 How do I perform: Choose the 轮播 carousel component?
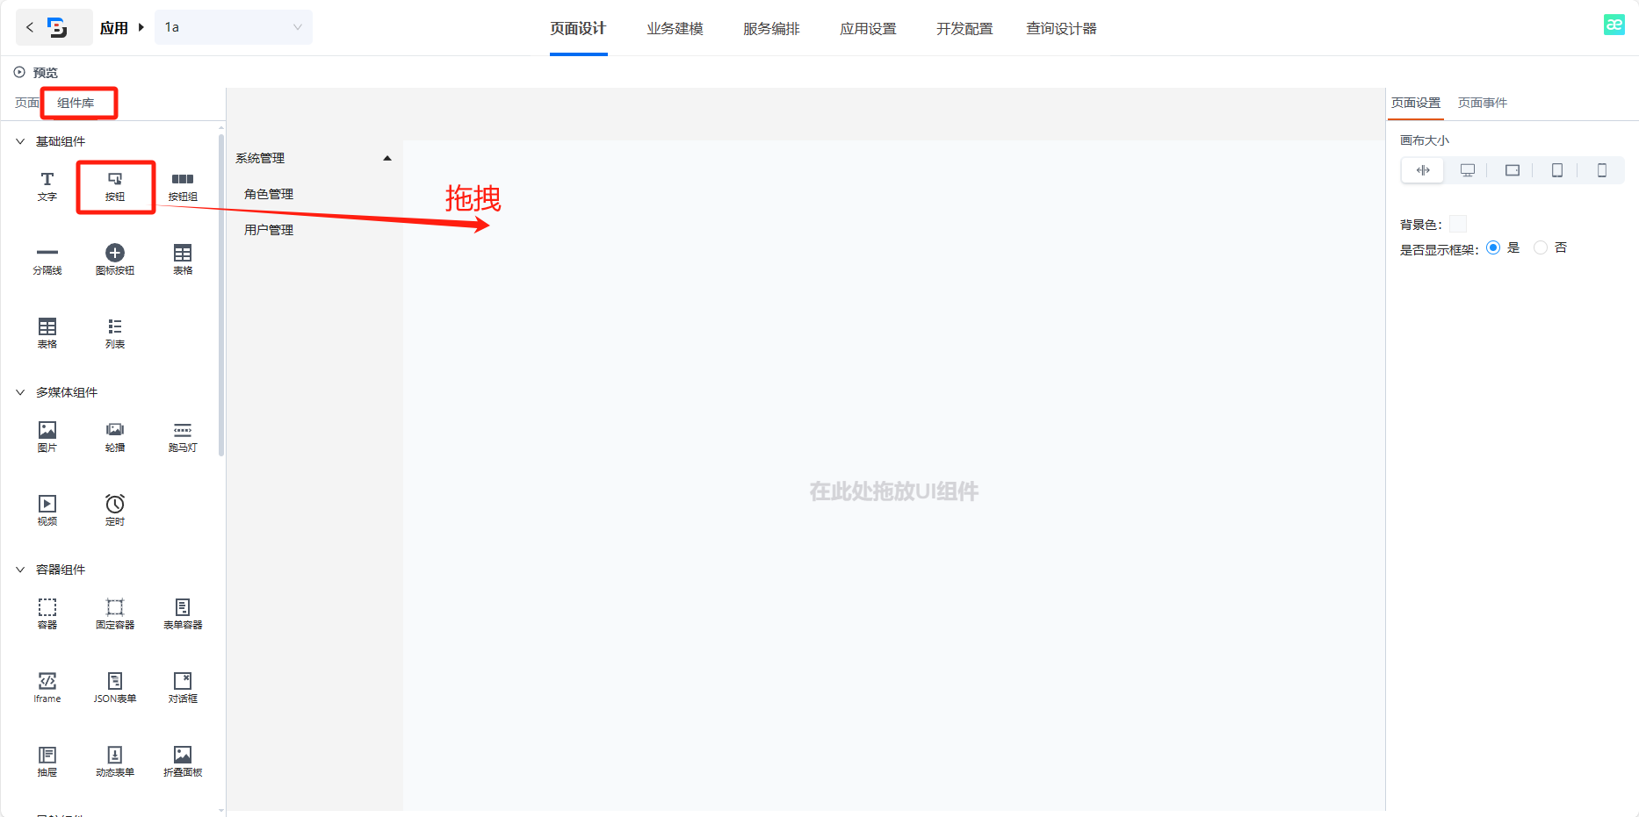click(115, 435)
